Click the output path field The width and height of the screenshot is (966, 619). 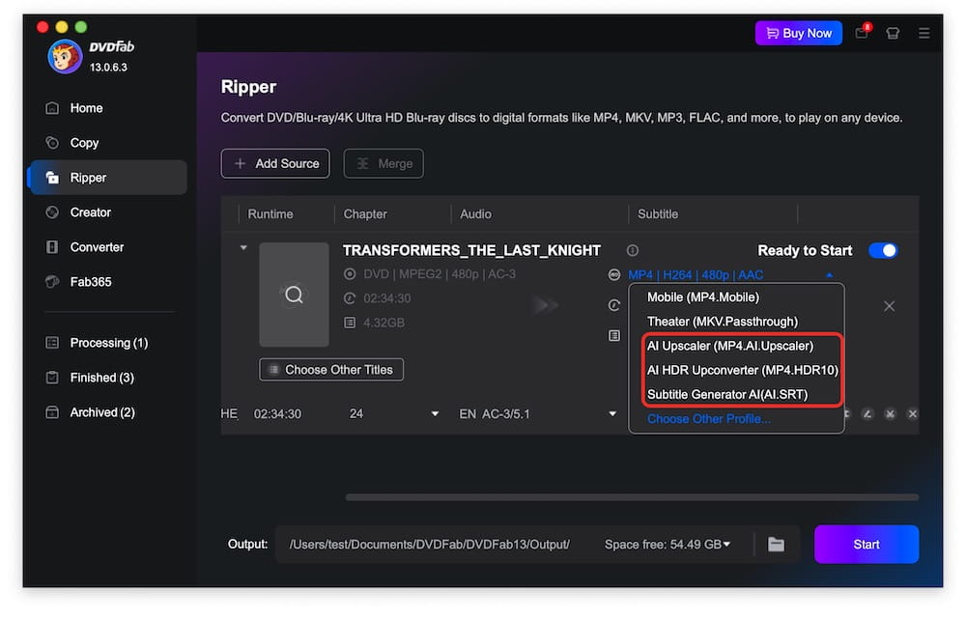click(430, 545)
